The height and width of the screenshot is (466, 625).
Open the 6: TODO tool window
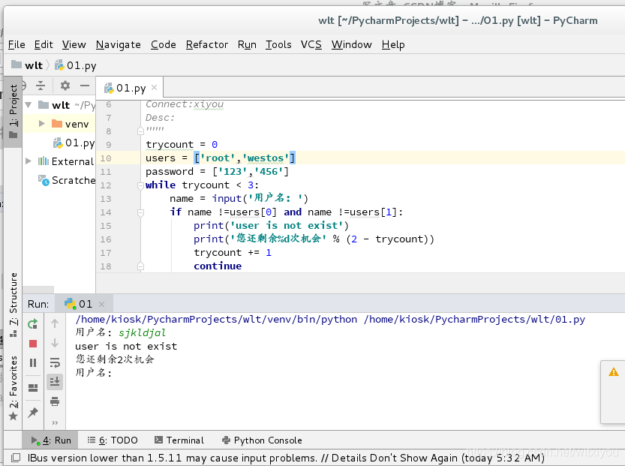[113, 440]
